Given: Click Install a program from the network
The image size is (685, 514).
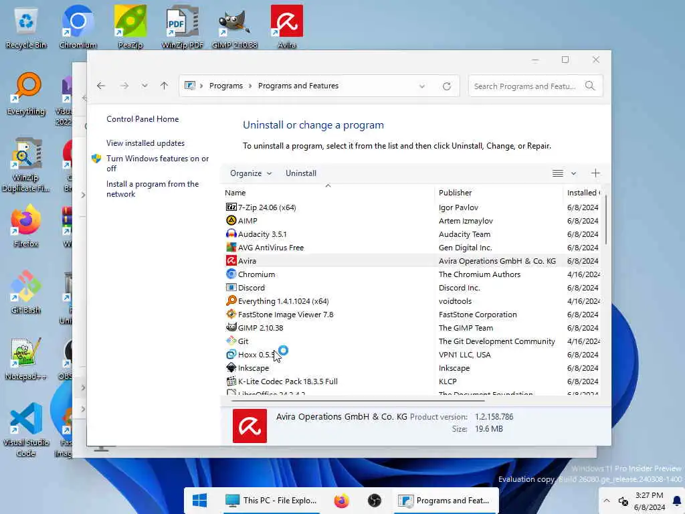Looking at the screenshot, I should click(153, 189).
